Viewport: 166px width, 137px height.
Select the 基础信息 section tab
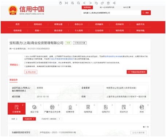click(13, 80)
